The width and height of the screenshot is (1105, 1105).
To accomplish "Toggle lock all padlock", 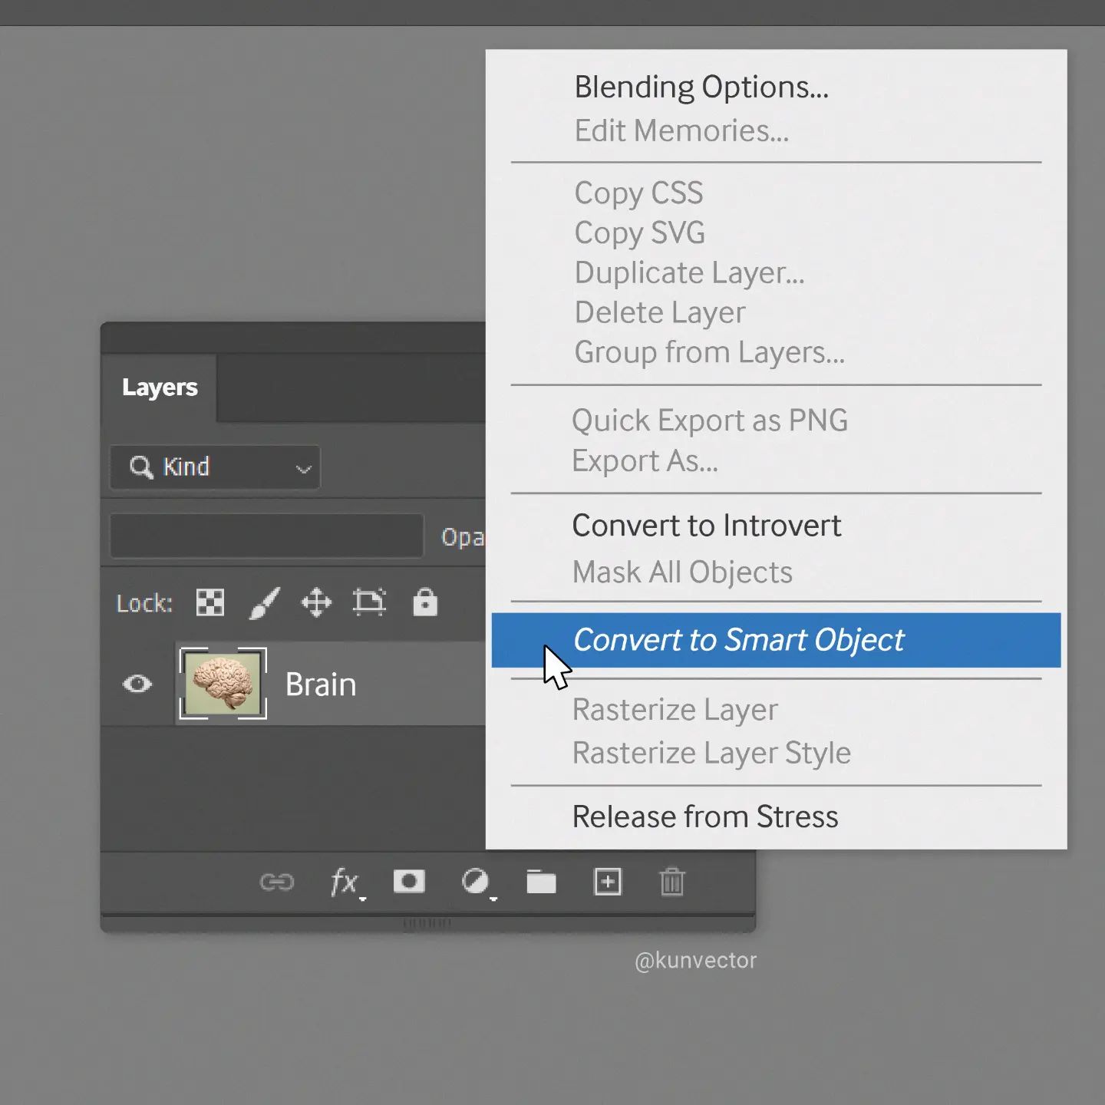I will 425,602.
